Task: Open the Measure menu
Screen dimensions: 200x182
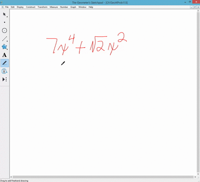Action: pos(54,7)
